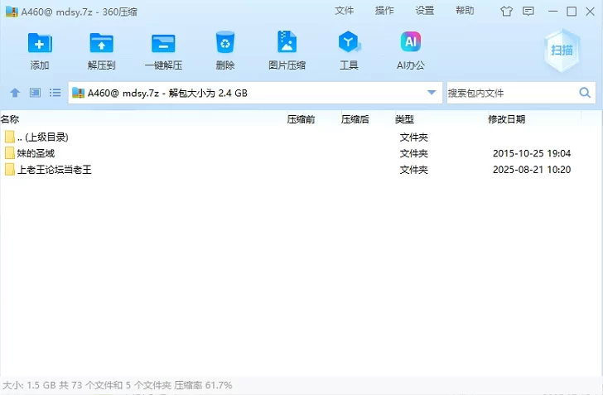Click the search magnifier icon
This screenshot has width=603, height=395.
(585, 93)
